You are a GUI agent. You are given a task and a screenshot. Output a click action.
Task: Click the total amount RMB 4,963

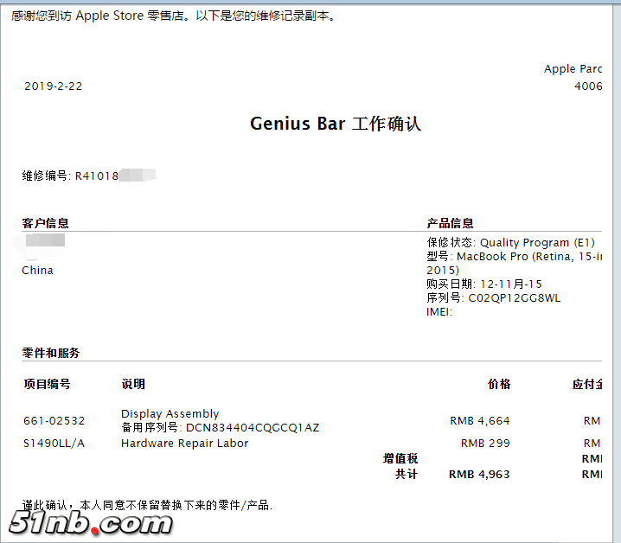pyautogui.click(x=479, y=475)
